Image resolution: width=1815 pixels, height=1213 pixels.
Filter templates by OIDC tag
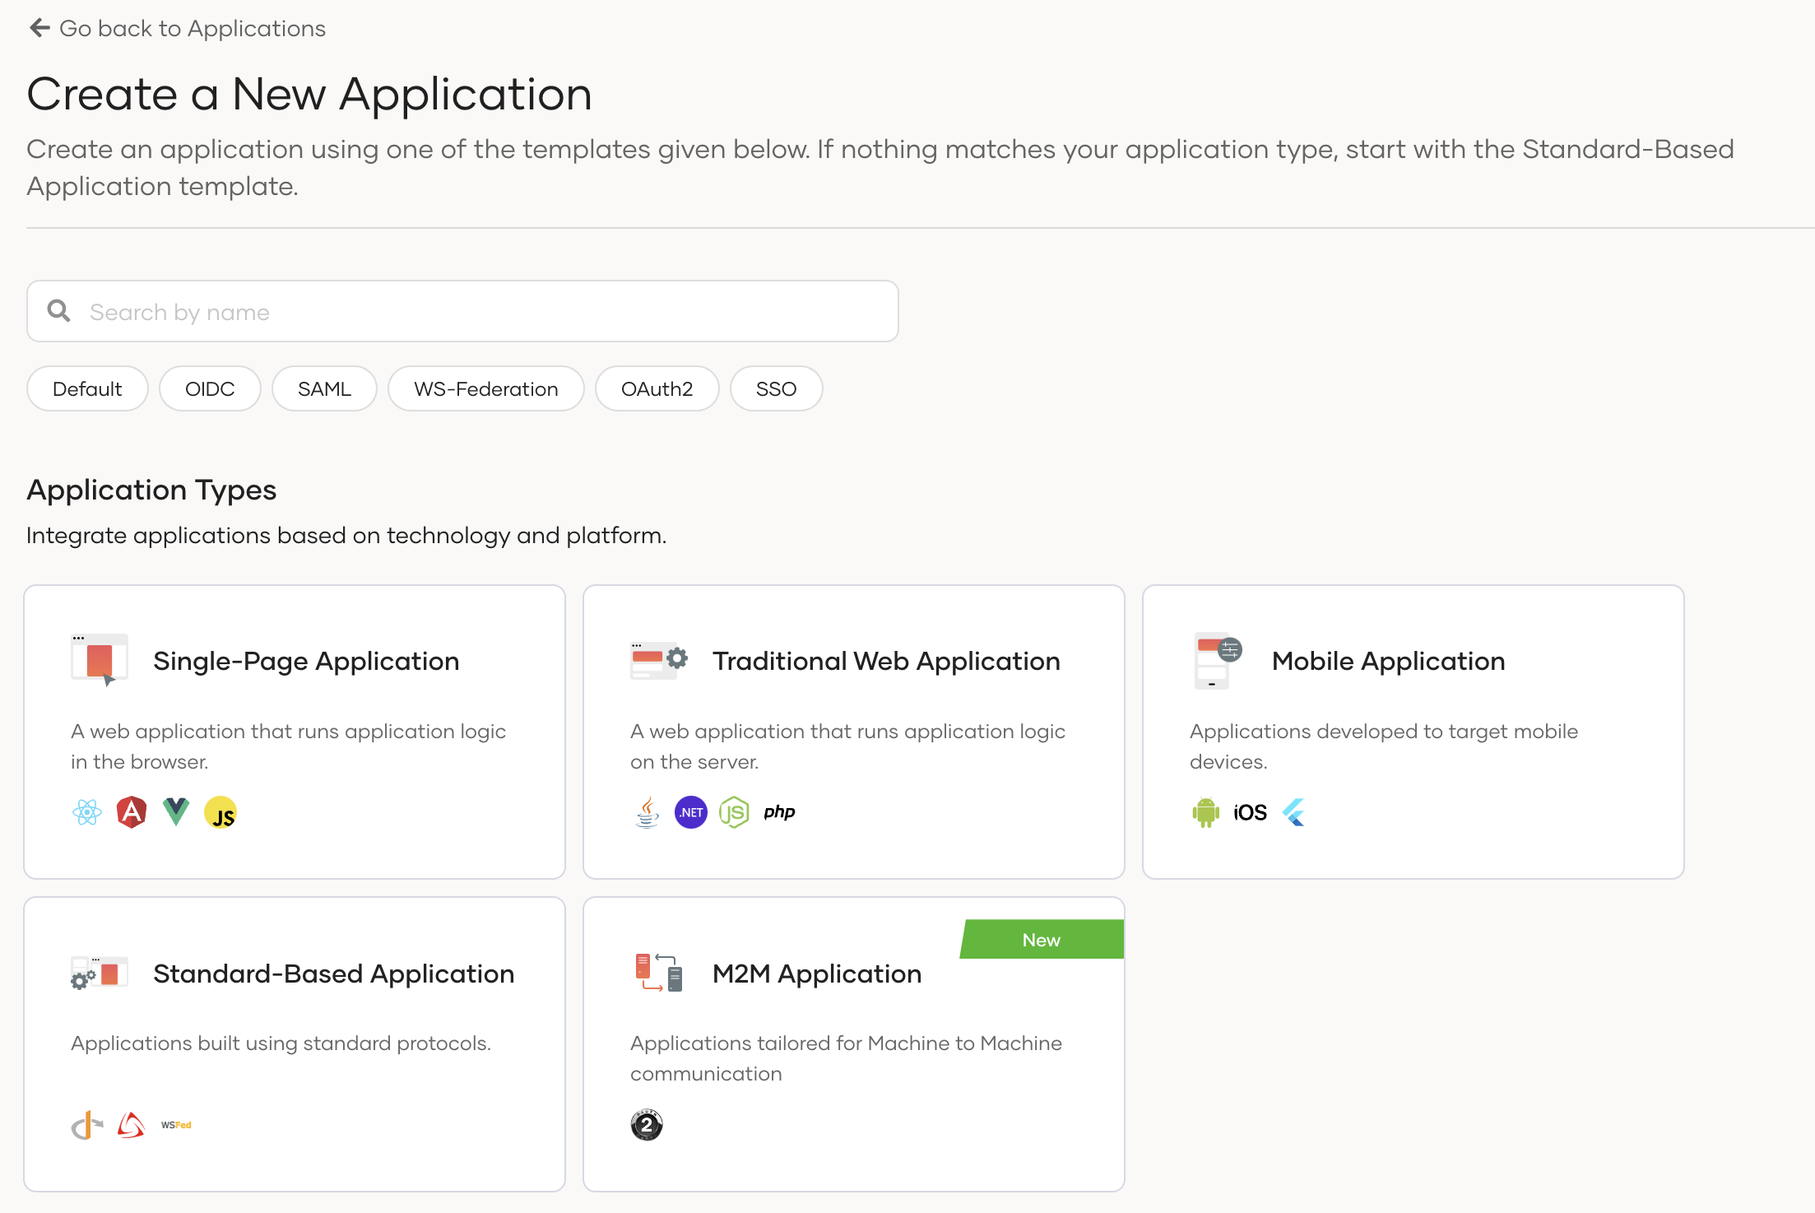pos(210,388)
